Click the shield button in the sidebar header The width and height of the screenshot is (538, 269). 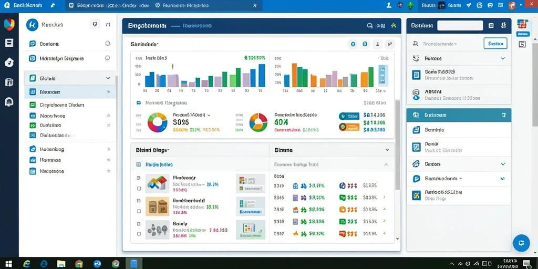coord(95,25)
